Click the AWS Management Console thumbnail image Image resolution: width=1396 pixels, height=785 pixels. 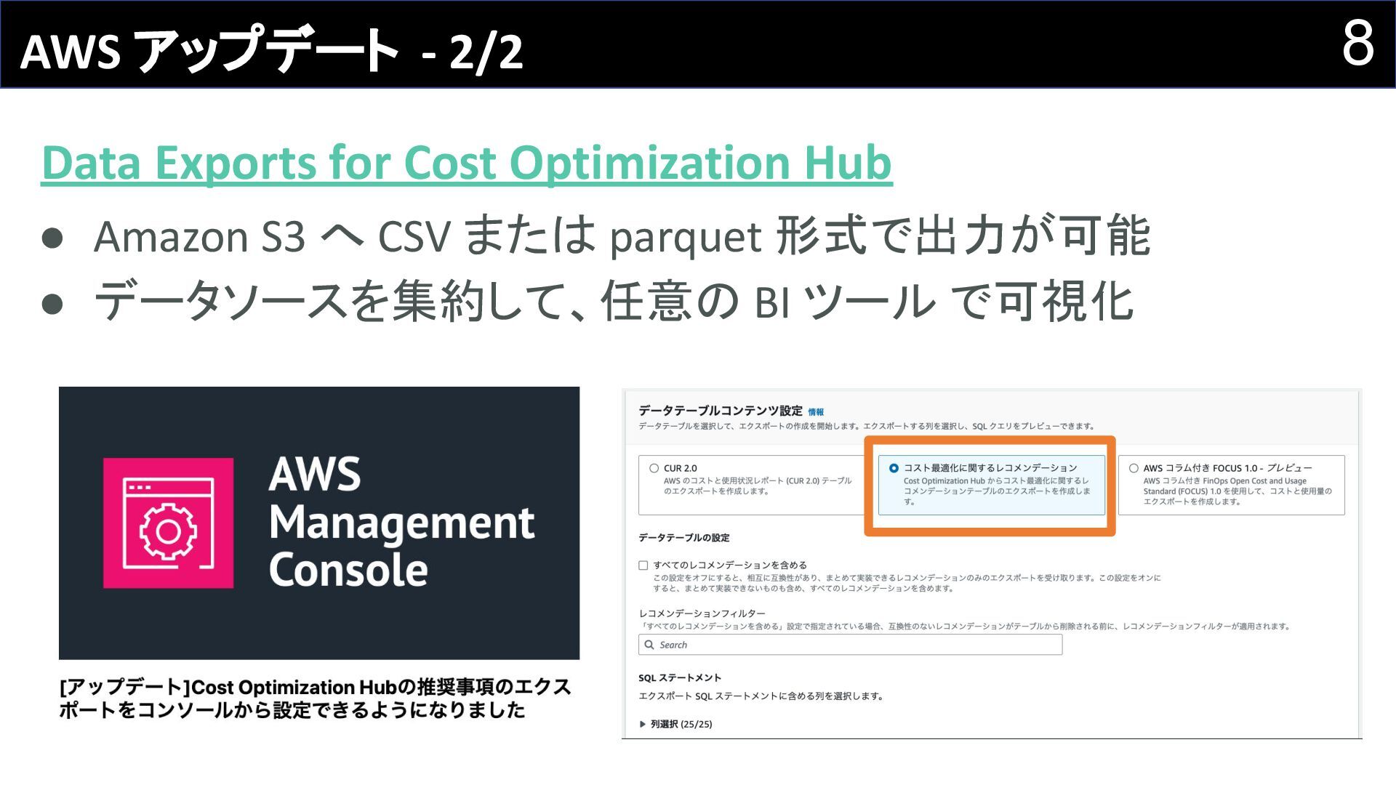pos(319,523)
